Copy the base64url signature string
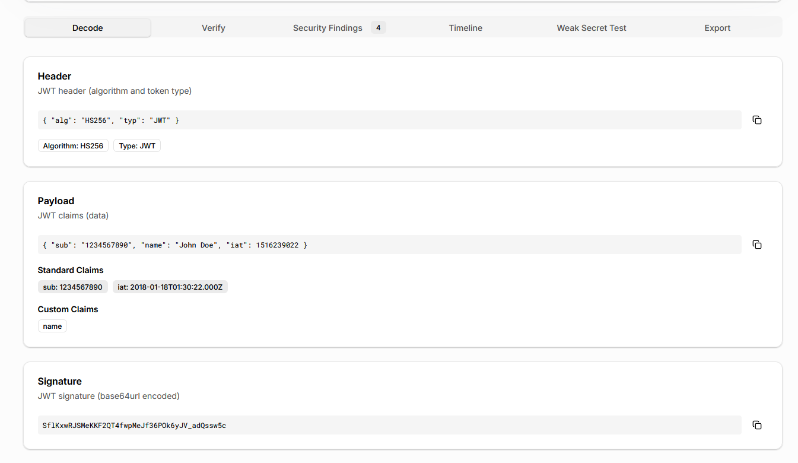Image resolution: width=798 pixels, height=463 pixels. tap(756, 425)
